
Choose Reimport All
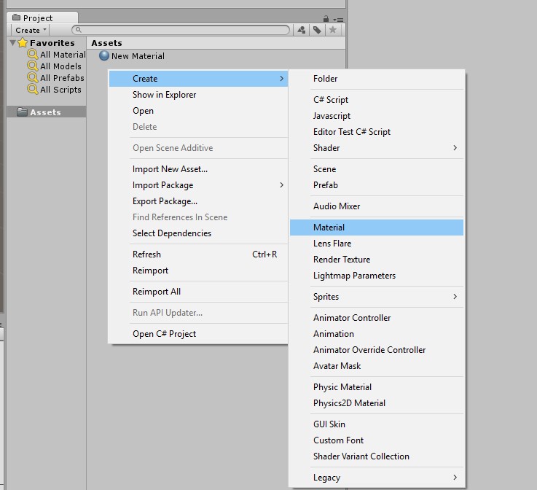click(x=198, y=292)
